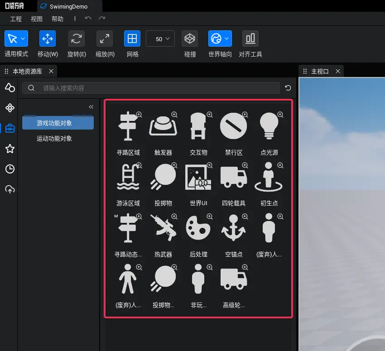Close the 主视口 tab
Image resolution: width=385 pixels, height=351 pixels.
pos(338,71)
